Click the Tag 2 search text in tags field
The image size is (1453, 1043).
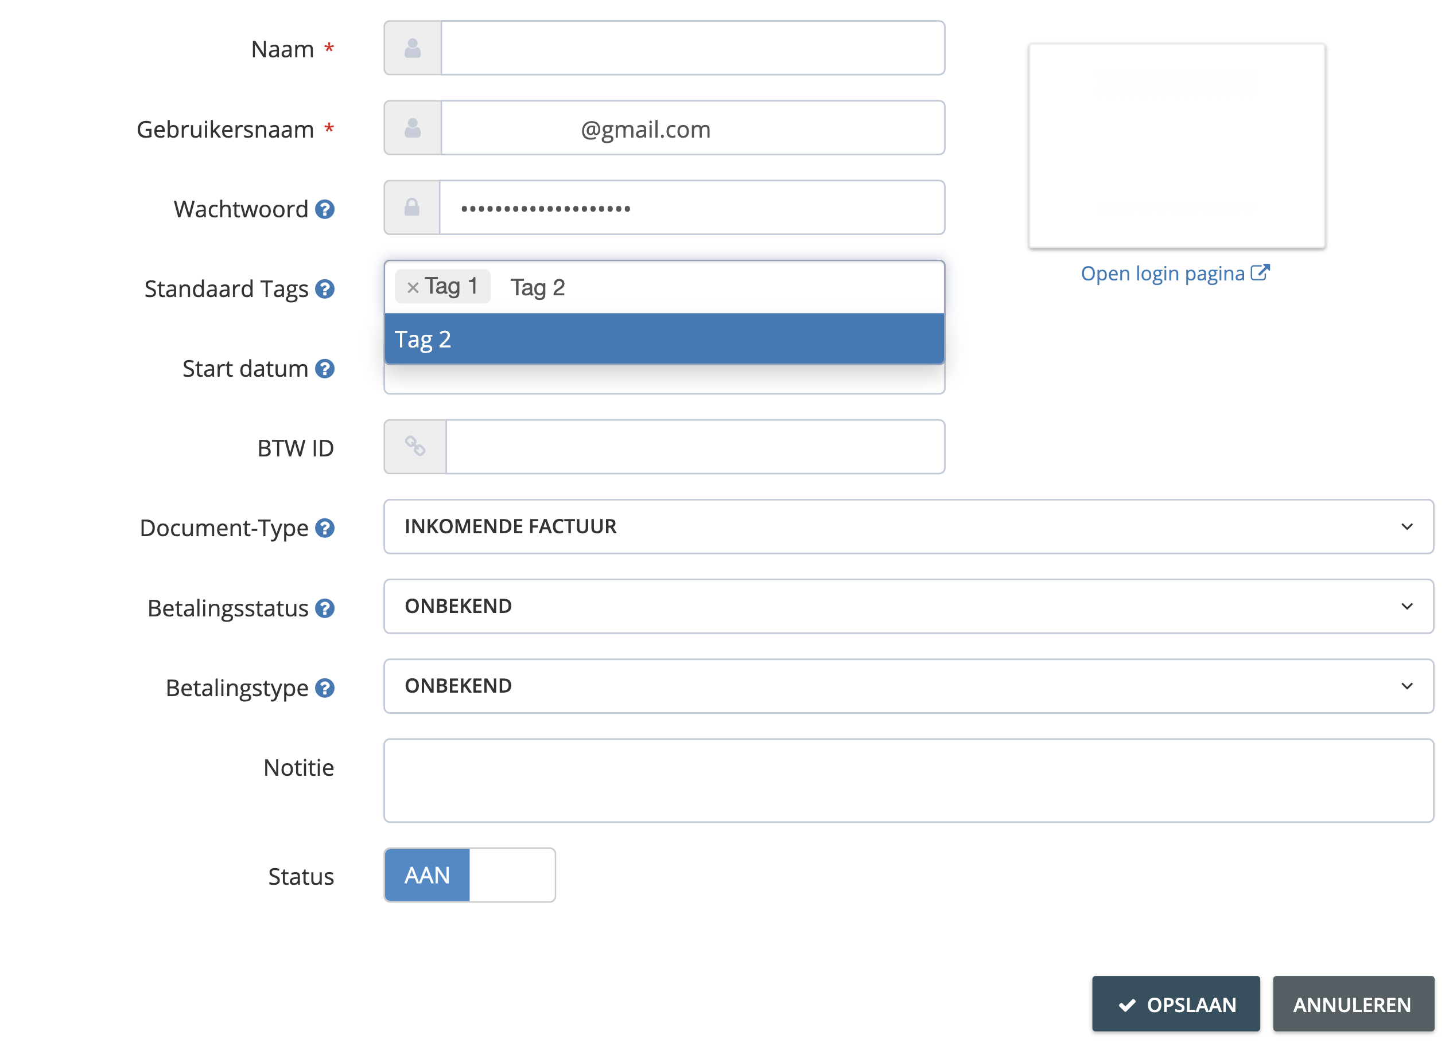point(538,287)
